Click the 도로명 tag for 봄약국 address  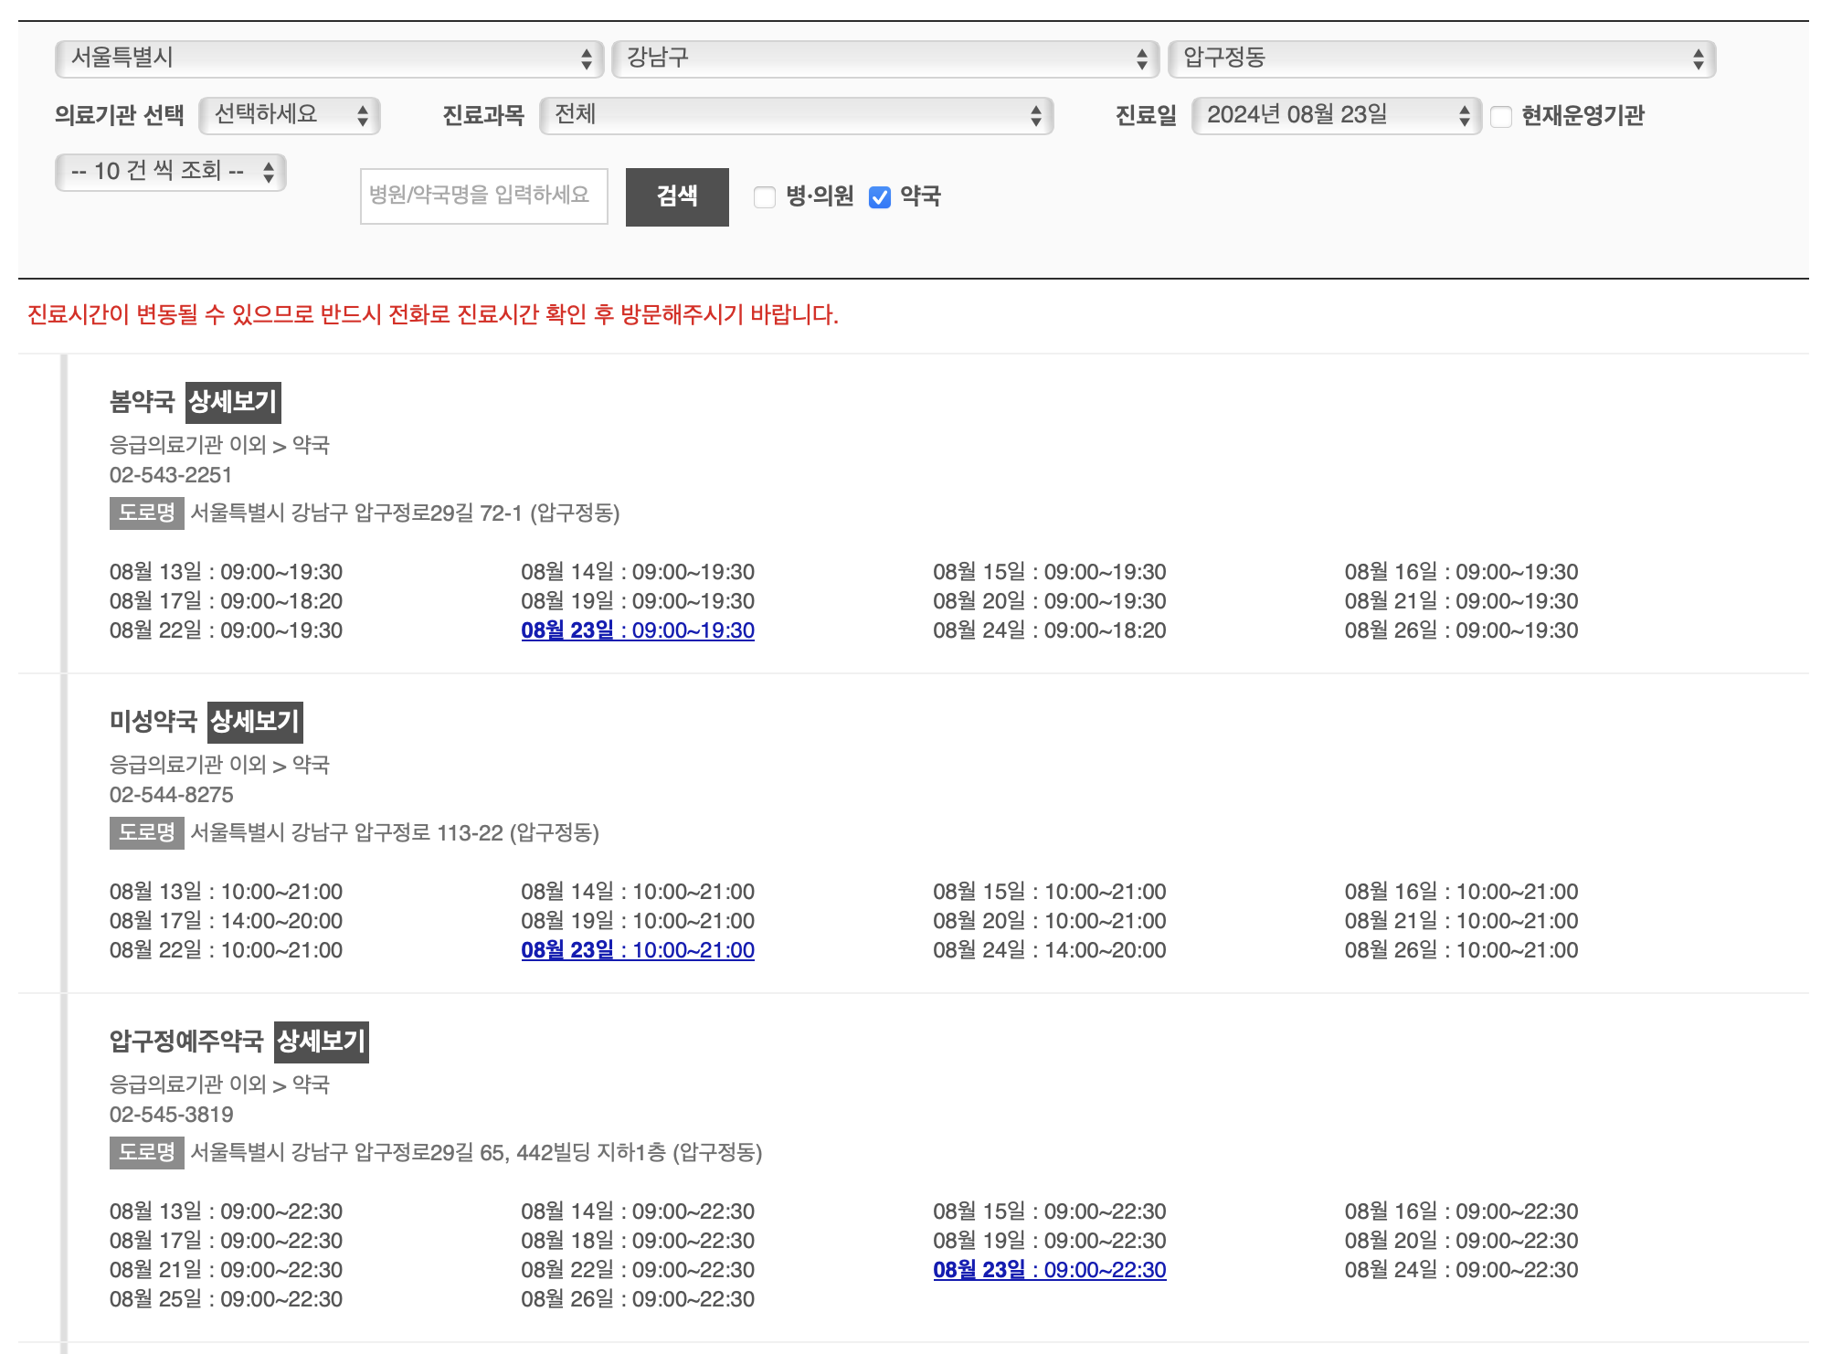(146, 513)
